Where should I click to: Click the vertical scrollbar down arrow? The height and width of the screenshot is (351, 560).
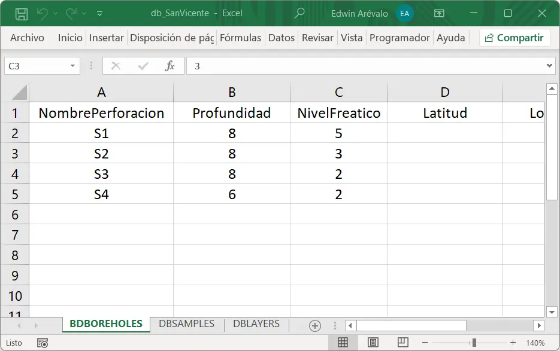coord(552,312)
